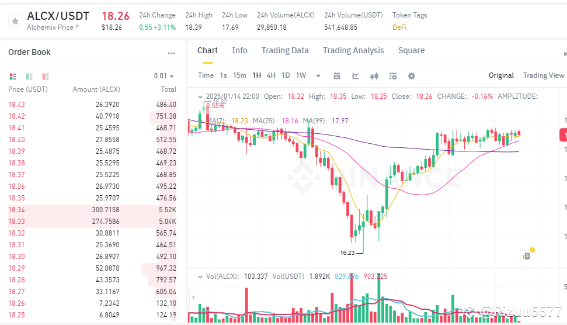Viewport: 567px width, 325px height.
Task: Show buy orders only view
Action: coord(29,77)
